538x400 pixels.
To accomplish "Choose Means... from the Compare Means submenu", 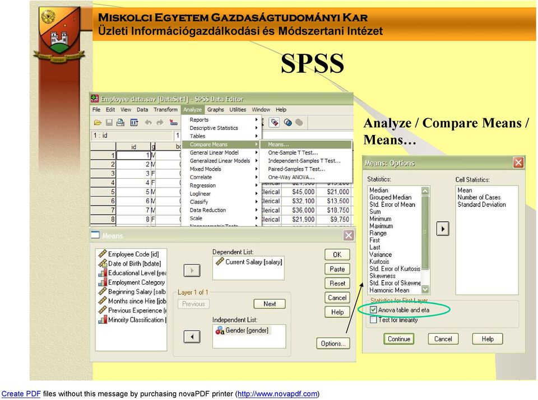I will click(306, 145).
